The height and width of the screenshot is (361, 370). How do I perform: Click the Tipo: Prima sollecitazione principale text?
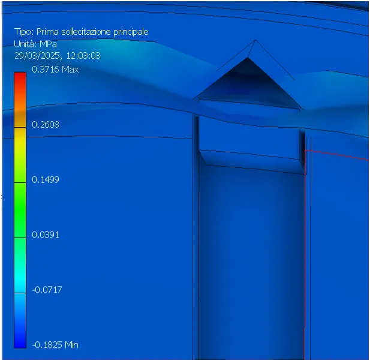point(82,32)
